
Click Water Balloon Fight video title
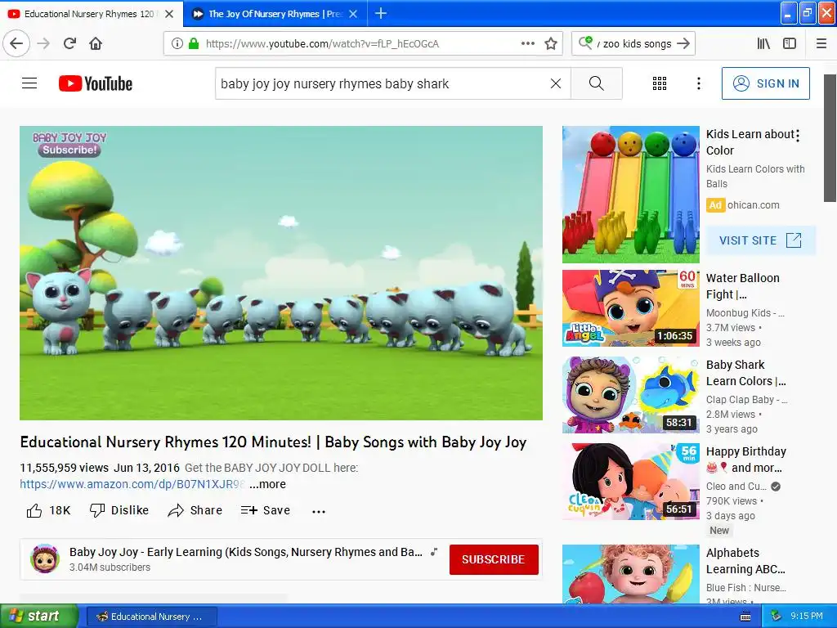[x=742, y=286]
